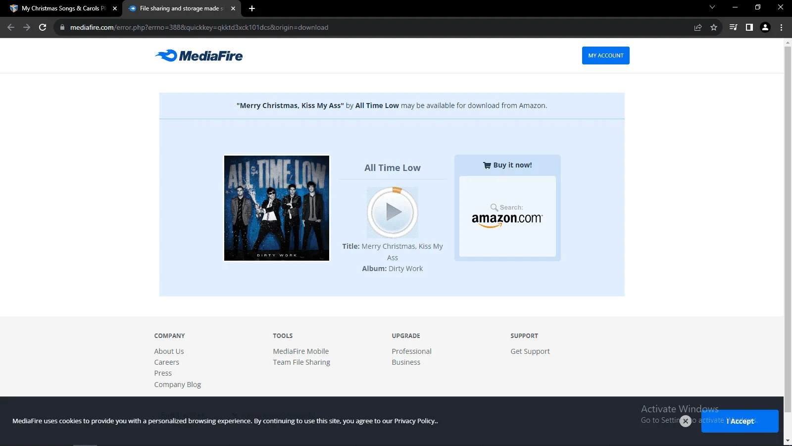Reload the current page
This screenshot has height=446, width=792.
pyautogui.click(x=43, y=27)
